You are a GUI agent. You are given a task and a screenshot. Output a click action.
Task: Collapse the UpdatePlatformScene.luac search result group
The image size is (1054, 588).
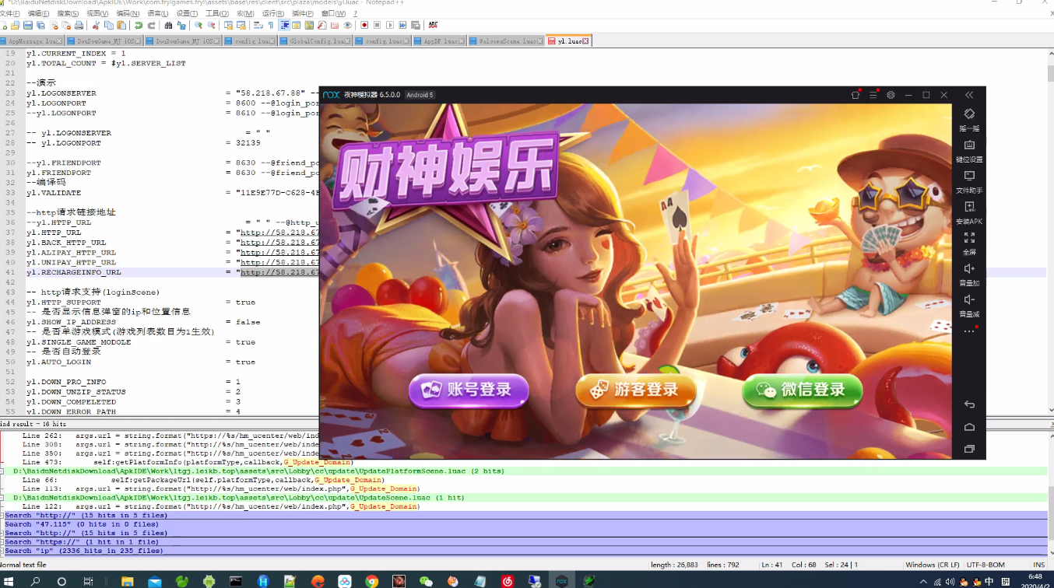coord(4,471)
